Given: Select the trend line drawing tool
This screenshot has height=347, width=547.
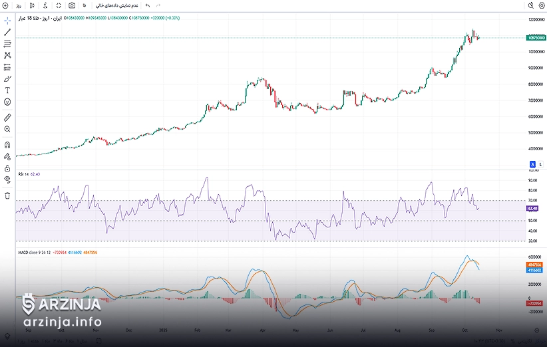Looking at the screenshot, I should click(7, 32).
